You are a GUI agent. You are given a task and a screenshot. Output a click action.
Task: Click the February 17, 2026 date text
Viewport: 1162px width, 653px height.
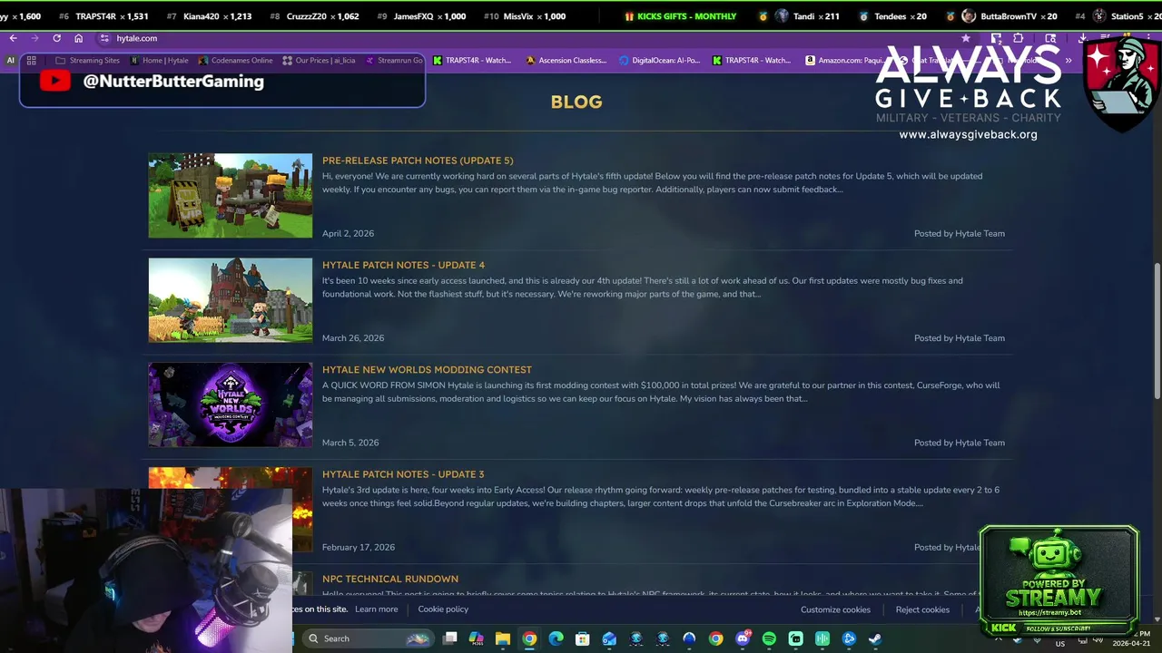(359, 547)
